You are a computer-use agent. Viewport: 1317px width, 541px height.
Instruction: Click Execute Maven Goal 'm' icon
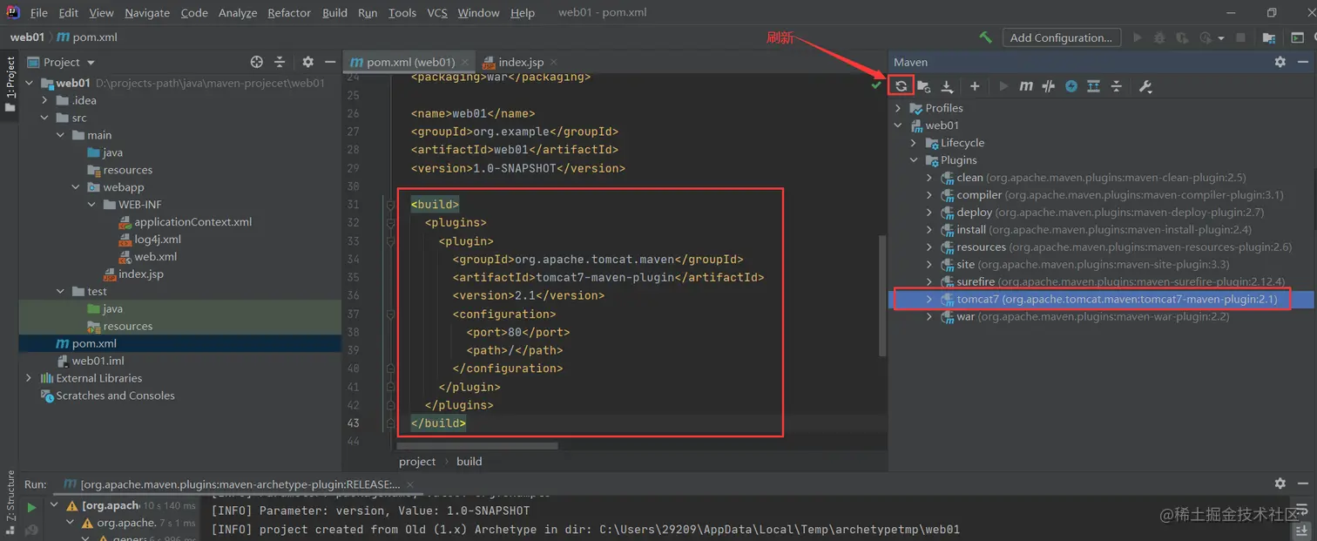pyautogui.click(x=1026, y=86)
